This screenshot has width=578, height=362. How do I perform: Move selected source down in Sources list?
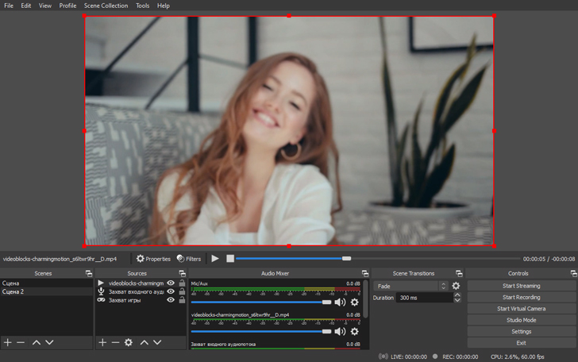(x=157, y=342)
